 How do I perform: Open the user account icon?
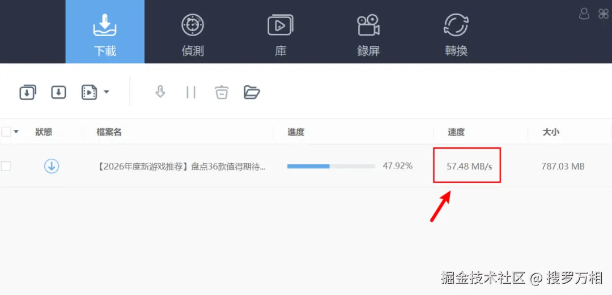pyautogui.click(x=584, y=14)
